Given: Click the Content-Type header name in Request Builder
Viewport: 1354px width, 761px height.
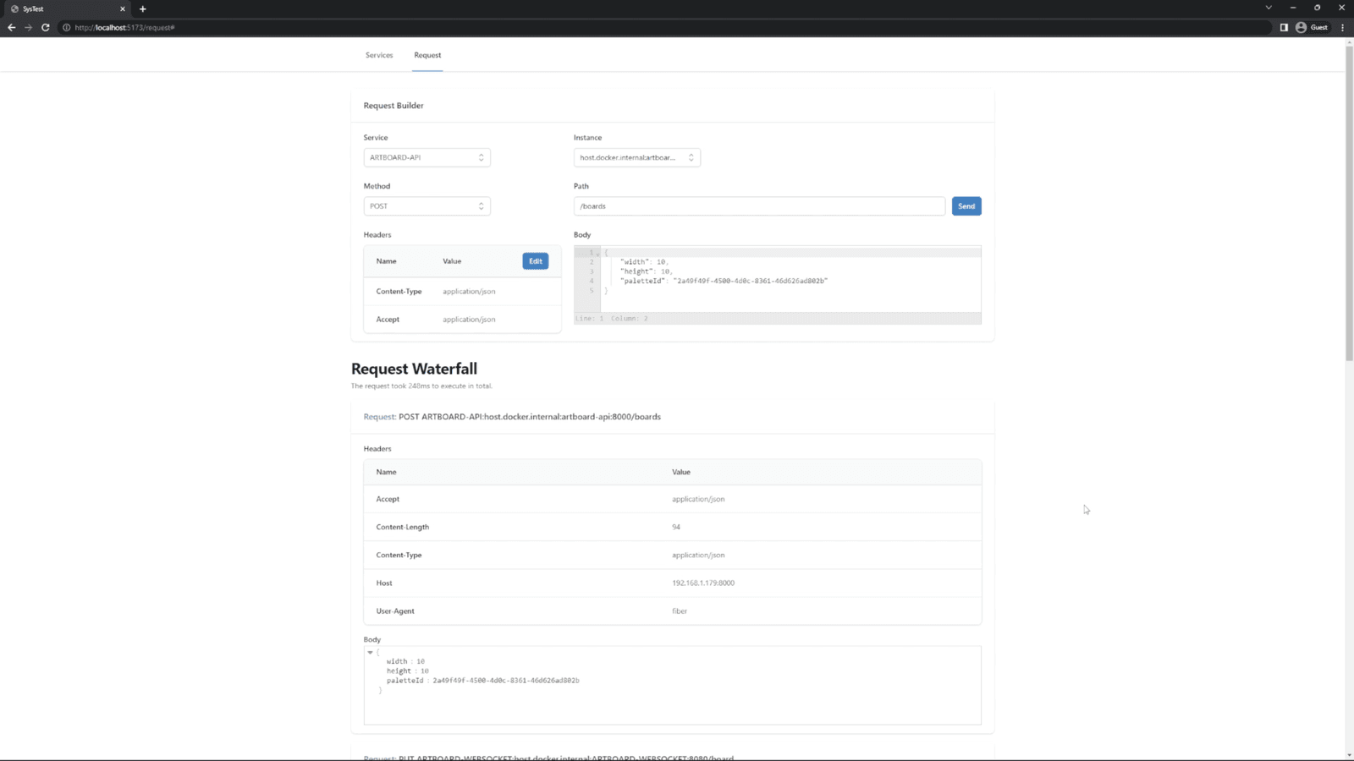Looking at the screenshot, I should 399,291.
